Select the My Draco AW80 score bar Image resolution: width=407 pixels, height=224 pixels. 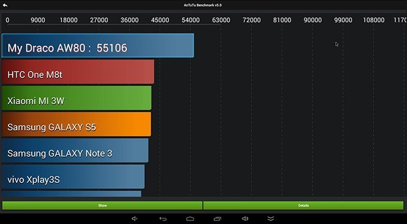tap(98, 45)
